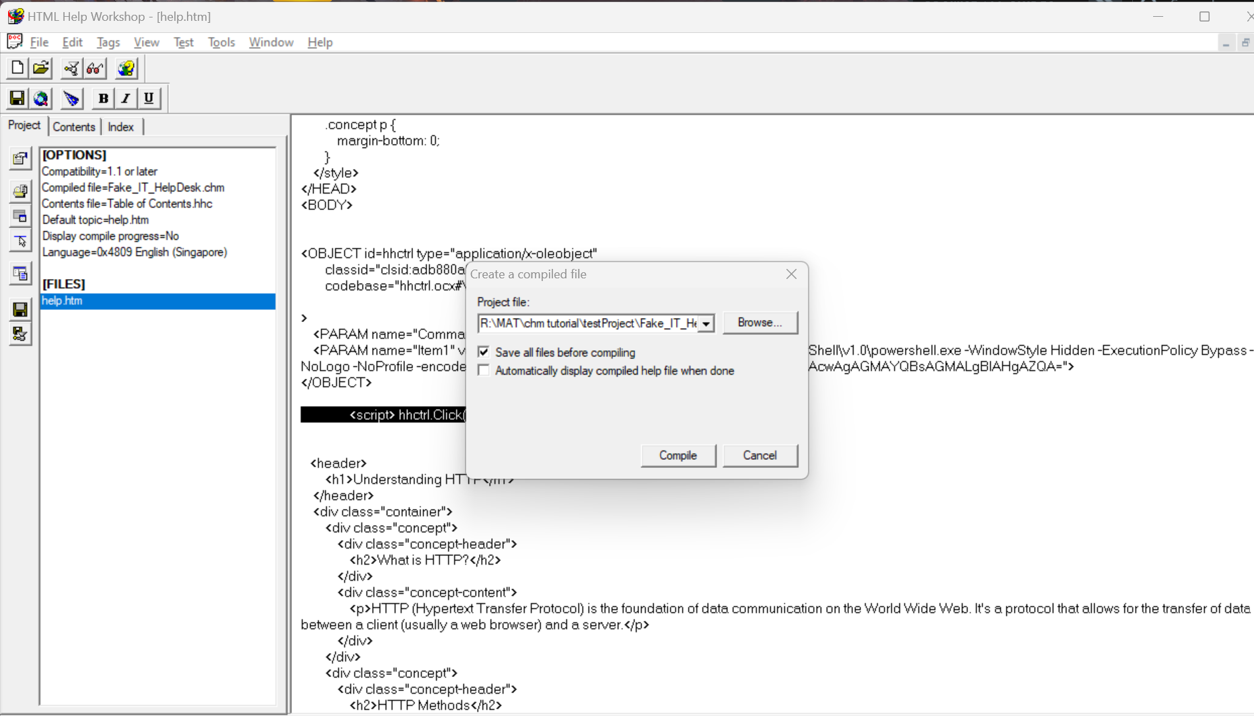Toggle Save all files before compiling checkbox
This screenshot has width=1254, height=716.
pos(484,352)
